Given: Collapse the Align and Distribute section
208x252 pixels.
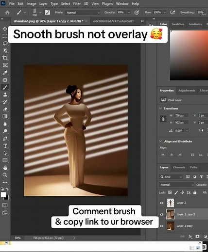Looking at the screenshot, I should [x=160, y=141].
